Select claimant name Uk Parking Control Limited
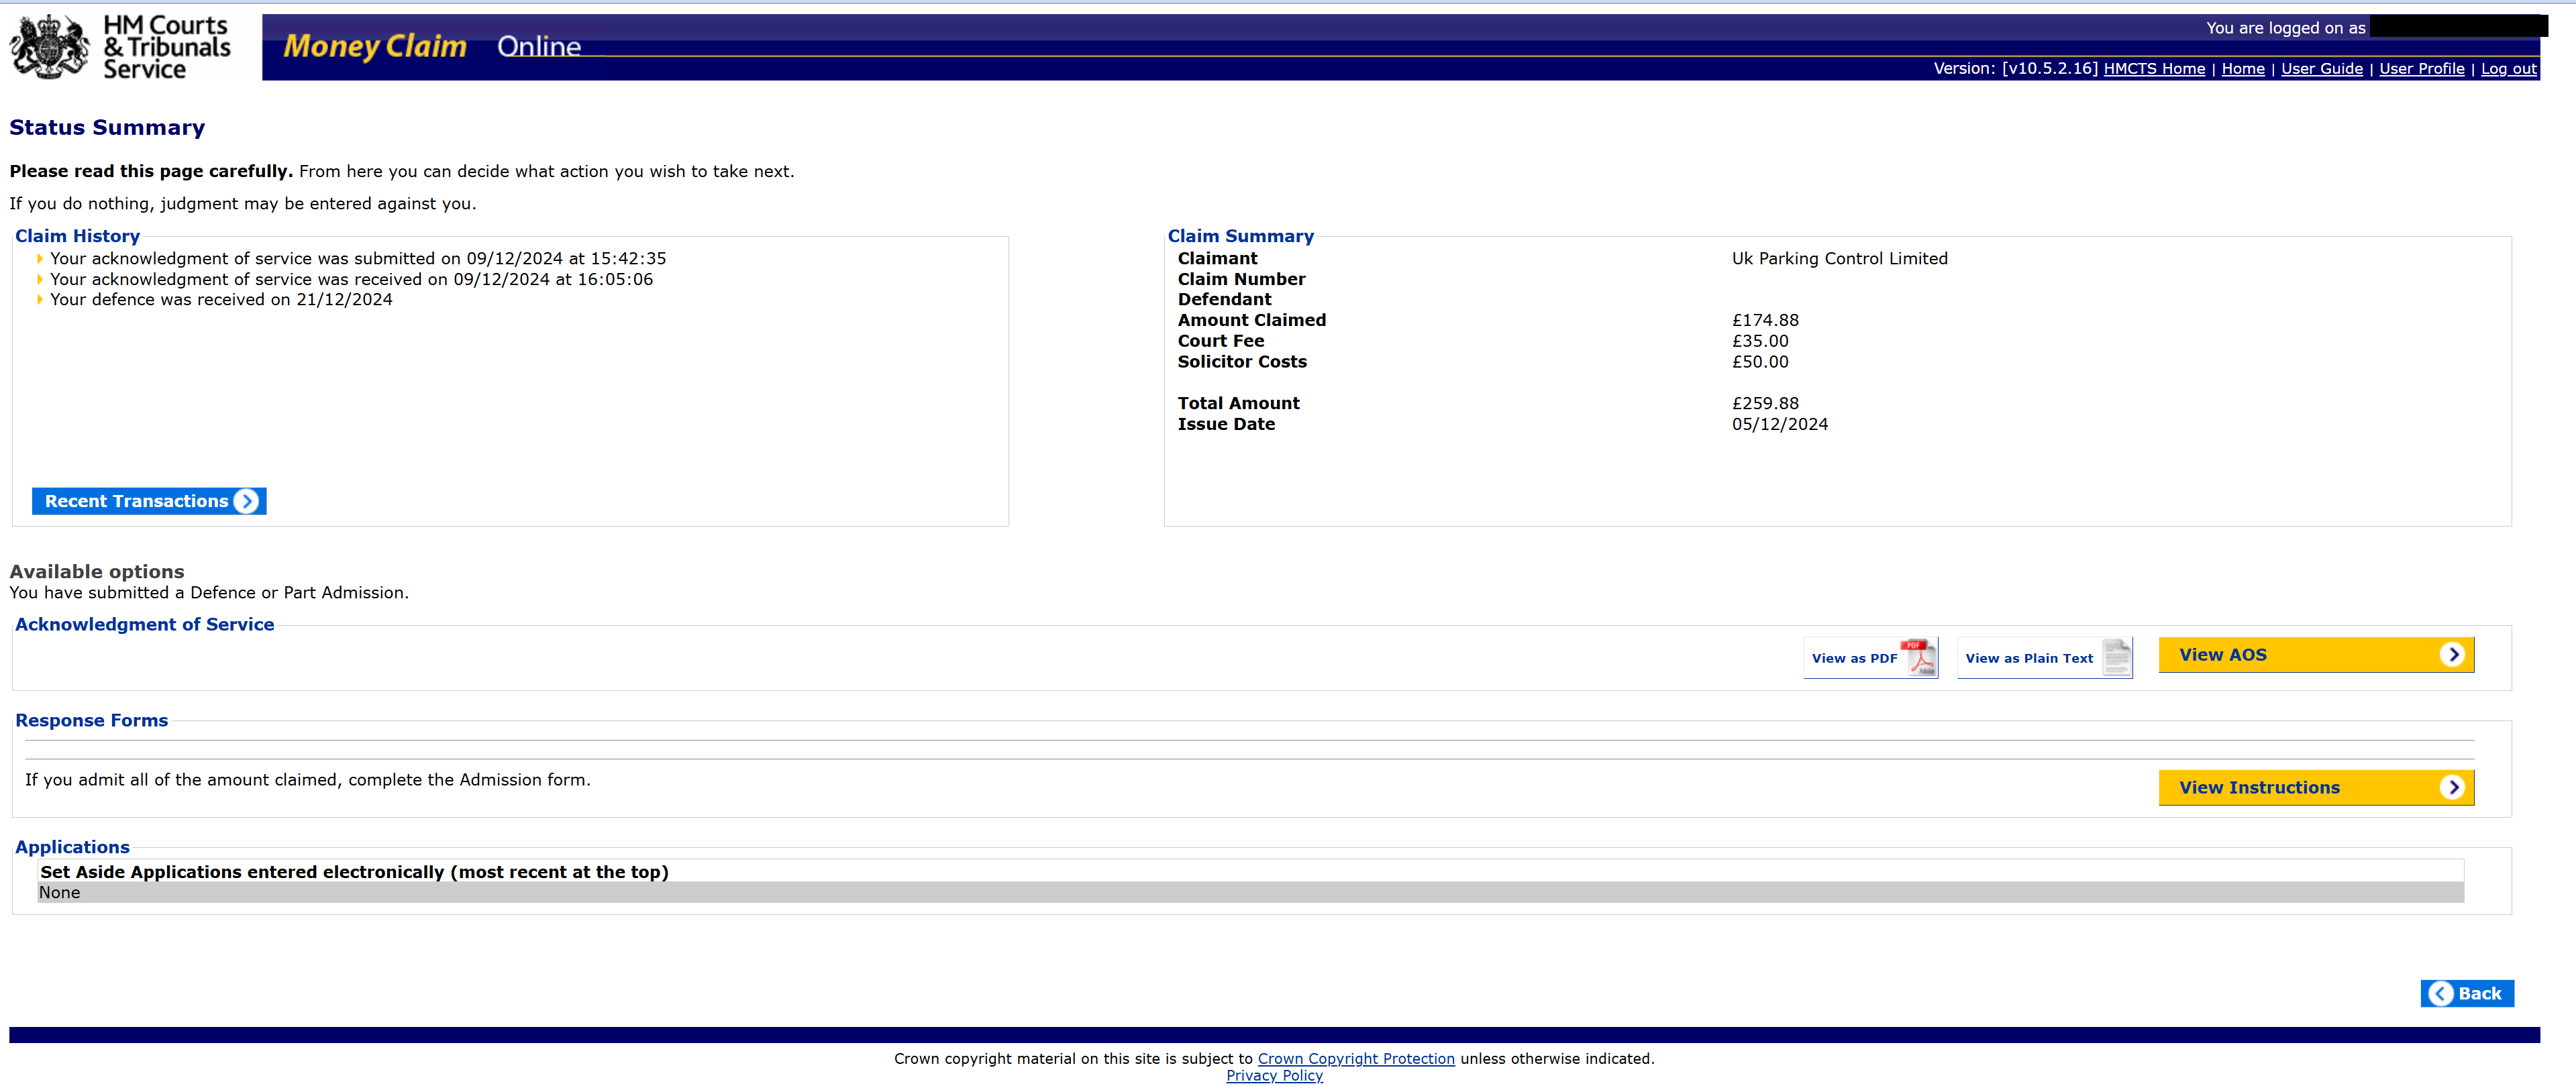 [1839, 259]
